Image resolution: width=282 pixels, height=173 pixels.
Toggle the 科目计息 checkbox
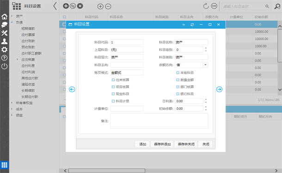pyautogui.click(x=113, y=101)
